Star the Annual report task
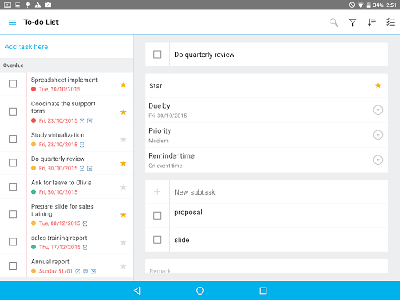The image size is (400, 300). [123, 266]
